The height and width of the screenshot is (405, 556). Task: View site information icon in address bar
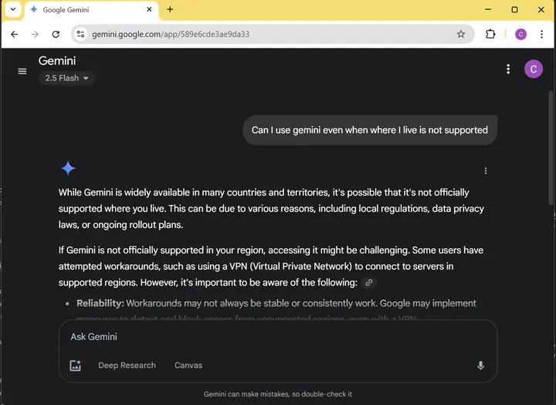click(80, 34)
